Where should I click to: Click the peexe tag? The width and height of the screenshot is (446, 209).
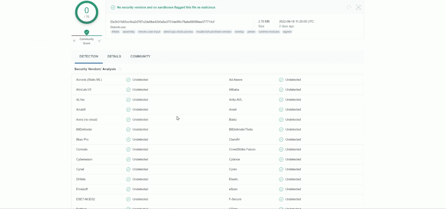251,32
